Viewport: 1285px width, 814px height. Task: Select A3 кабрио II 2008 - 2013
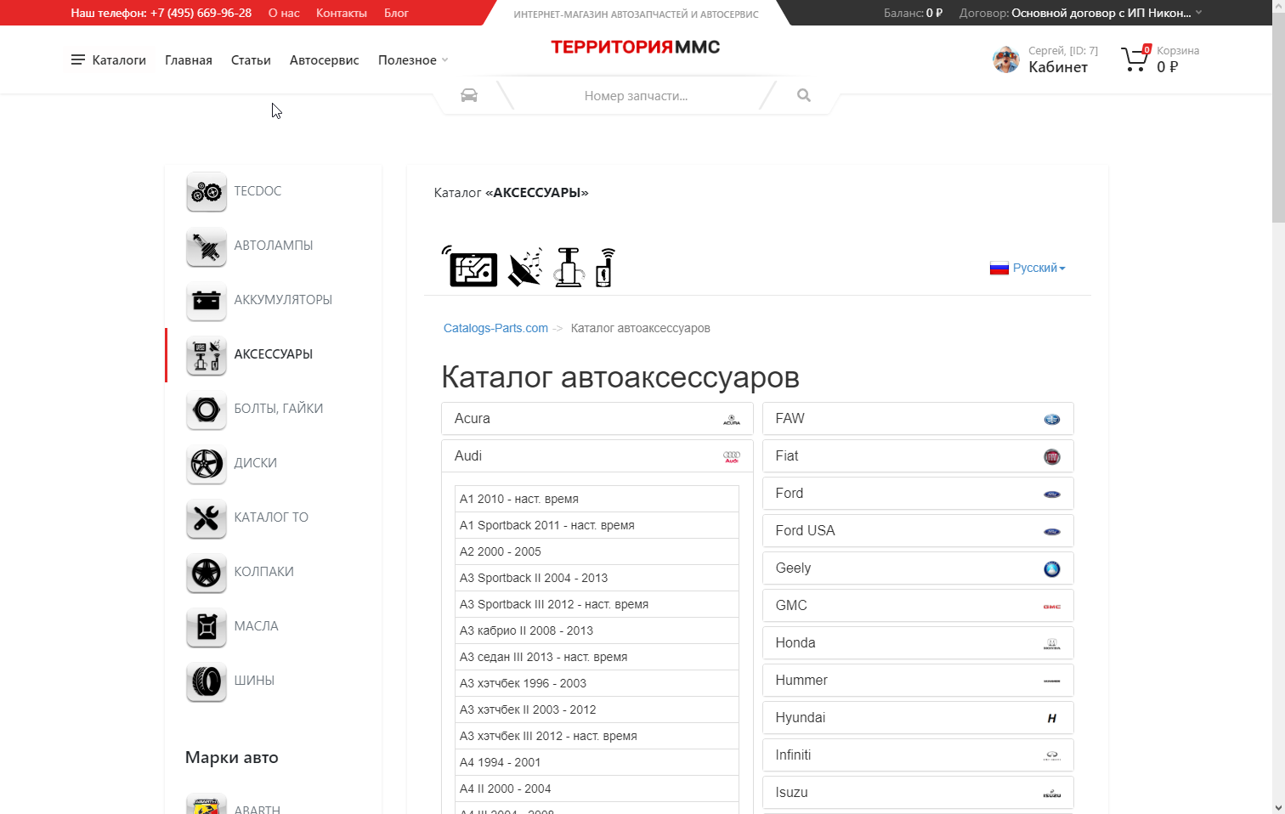pos(597,630)
